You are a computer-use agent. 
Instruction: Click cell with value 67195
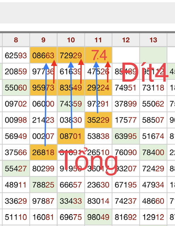126,185
